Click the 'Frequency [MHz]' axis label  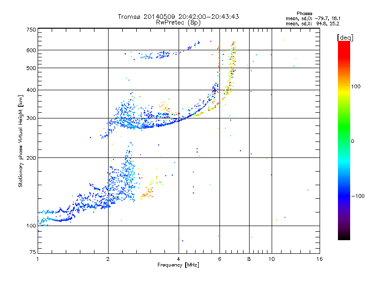[x=178, y=265]
